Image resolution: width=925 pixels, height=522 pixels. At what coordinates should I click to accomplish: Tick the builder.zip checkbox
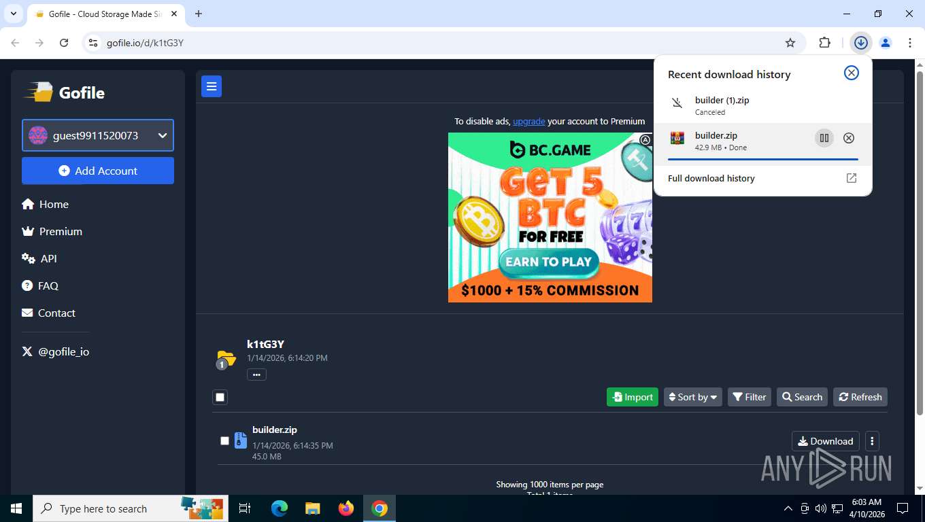coord(224,440)
